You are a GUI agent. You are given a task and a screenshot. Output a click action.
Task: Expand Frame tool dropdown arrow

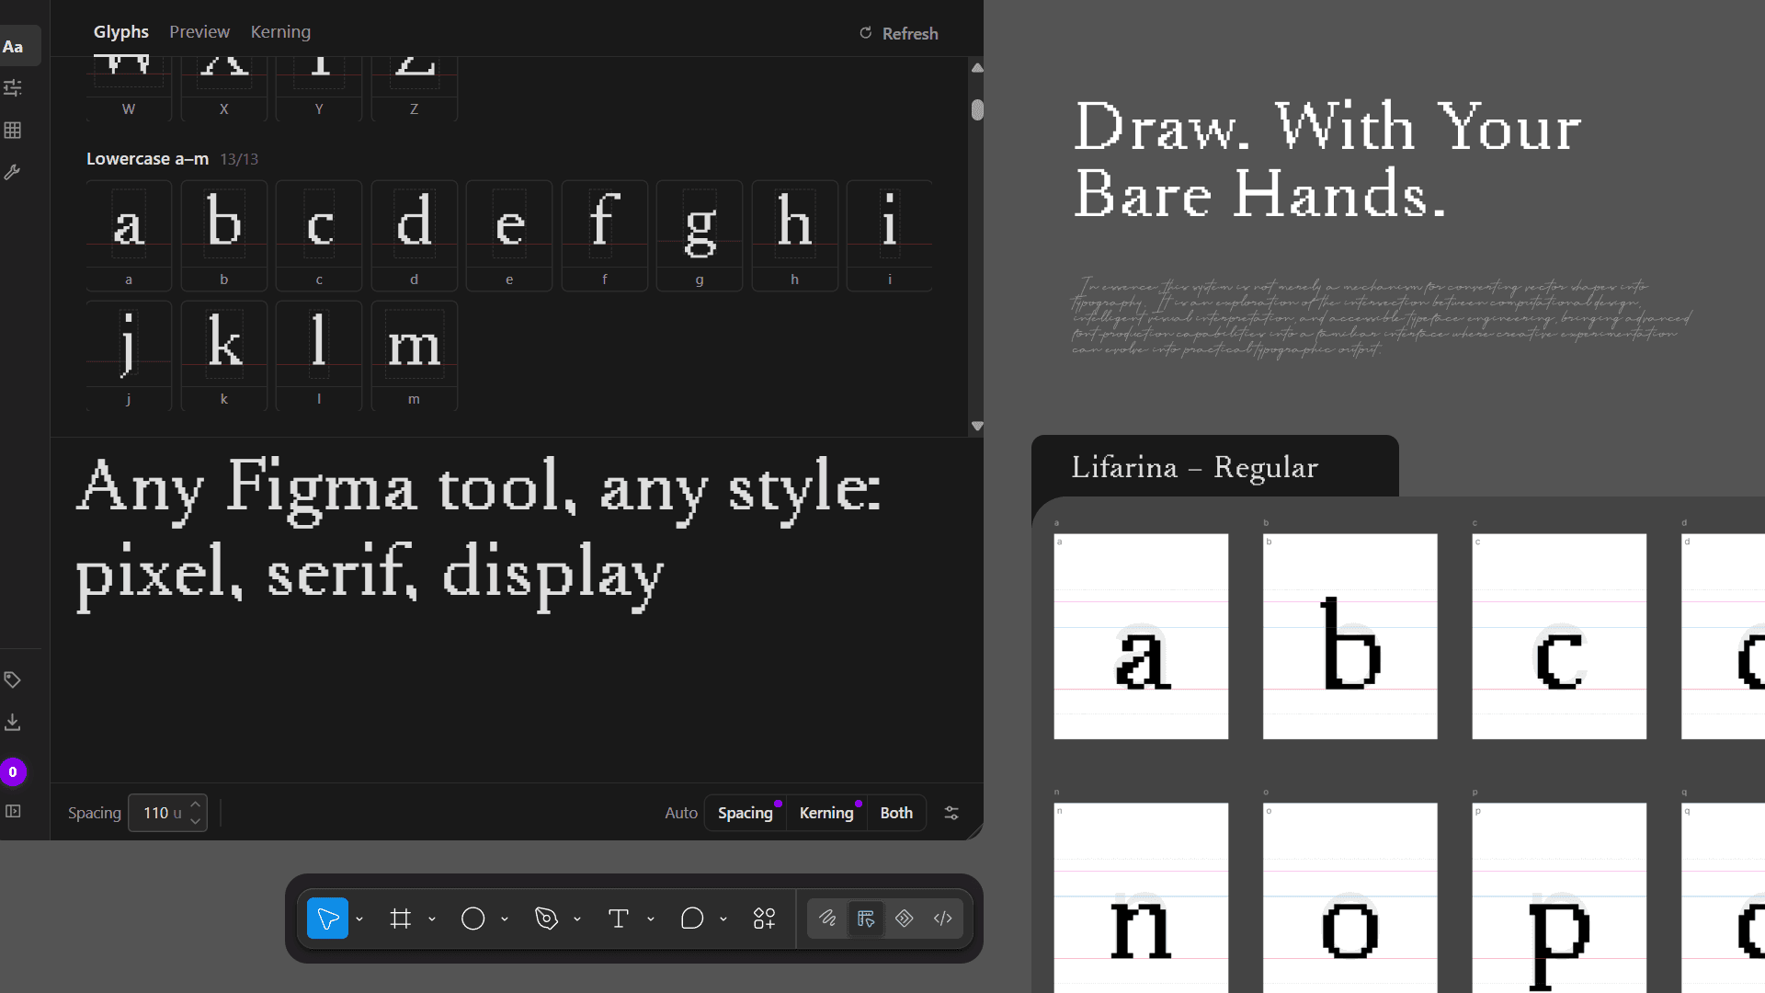pos(432,919)
